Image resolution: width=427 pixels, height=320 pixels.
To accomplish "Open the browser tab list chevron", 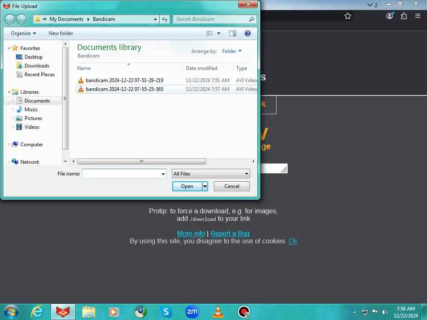I will (x=370, y=5).
